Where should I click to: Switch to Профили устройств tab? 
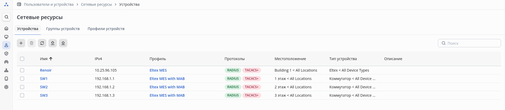106,29
